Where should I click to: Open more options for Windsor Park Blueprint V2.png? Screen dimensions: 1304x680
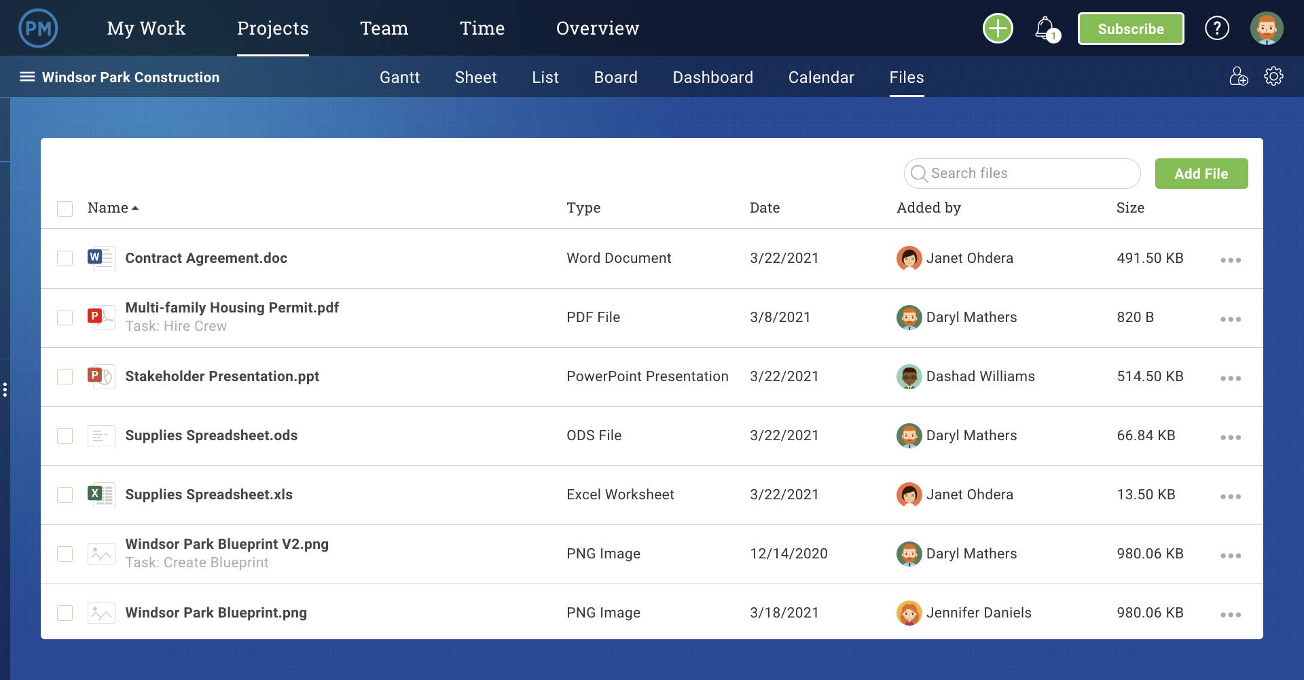click(x=1230, y=556)
